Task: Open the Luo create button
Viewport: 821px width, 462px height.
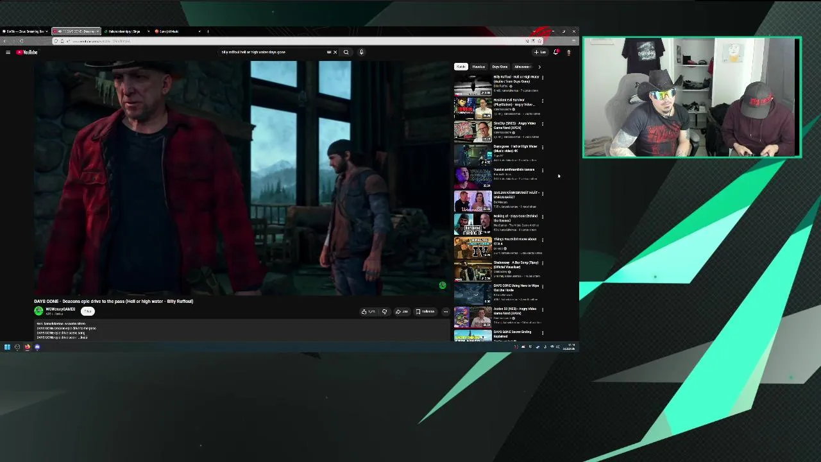Action: tap(540, 52)
